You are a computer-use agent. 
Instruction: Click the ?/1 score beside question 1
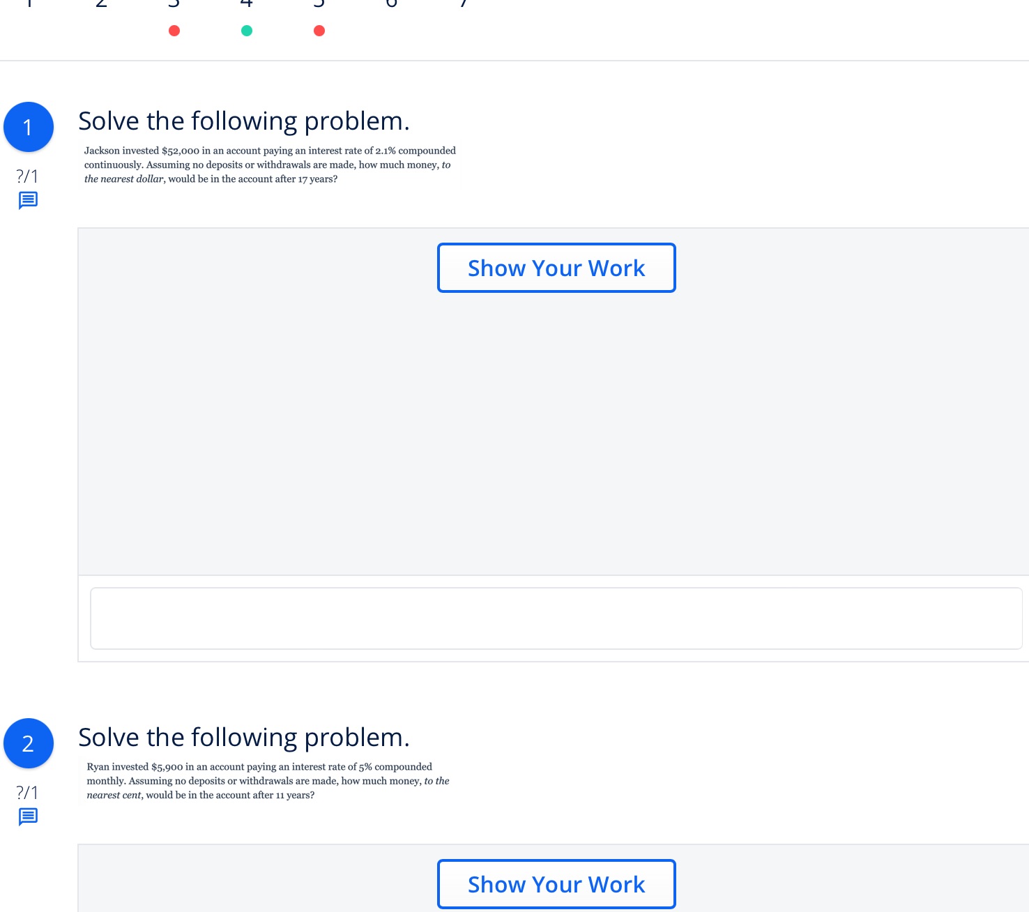click(28, 176)
